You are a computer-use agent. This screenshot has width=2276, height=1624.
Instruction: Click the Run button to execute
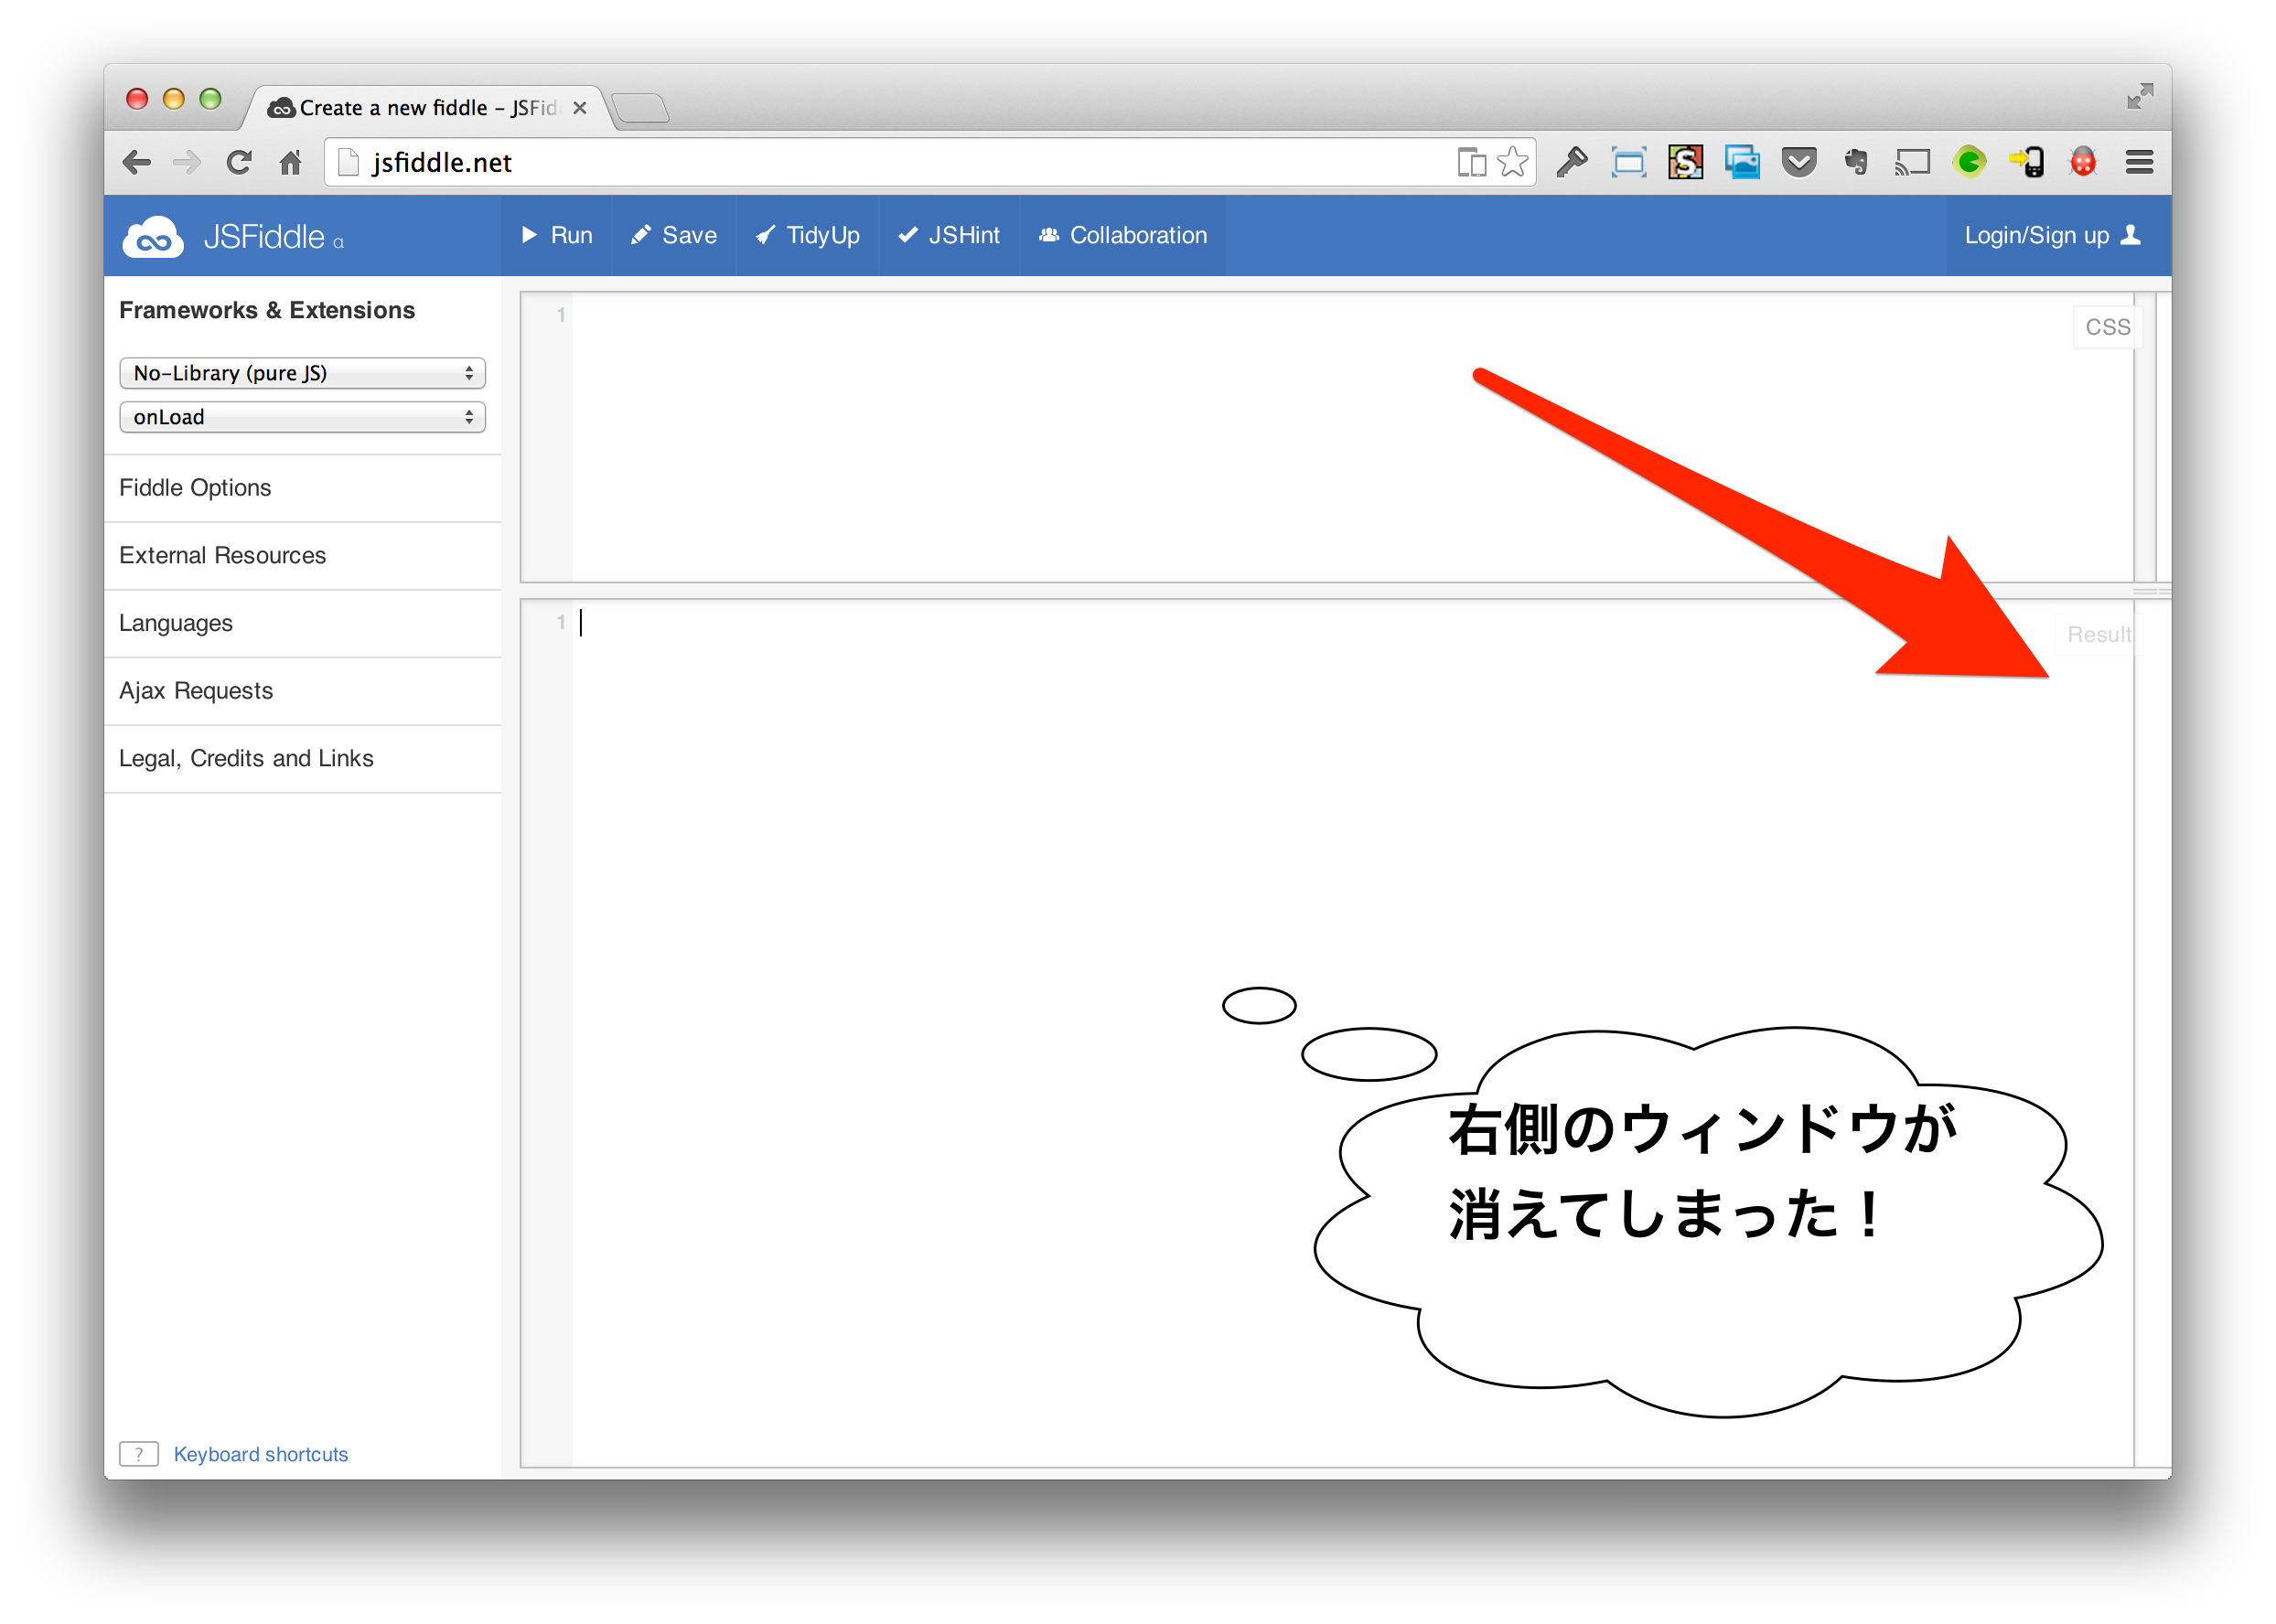(x=559, y=236)
